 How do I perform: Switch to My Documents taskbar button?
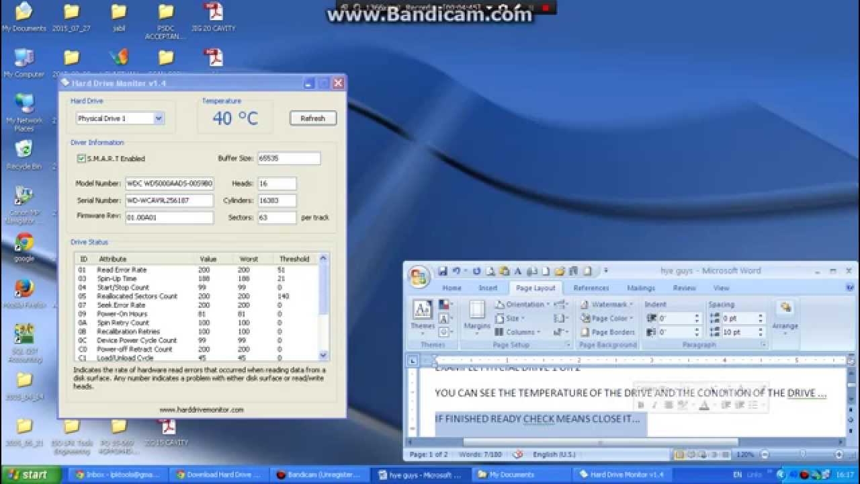[x=521, y=475]
